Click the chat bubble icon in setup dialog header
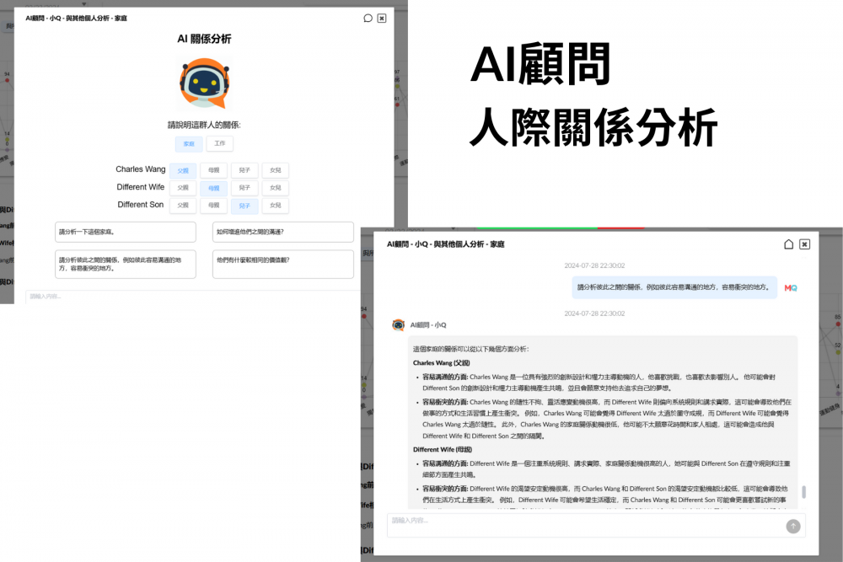Screen dimensions: 843x562 pos(368,18)
